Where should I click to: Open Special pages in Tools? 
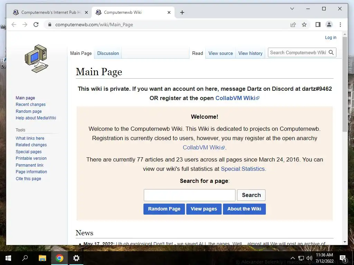[x=29, y=152]
